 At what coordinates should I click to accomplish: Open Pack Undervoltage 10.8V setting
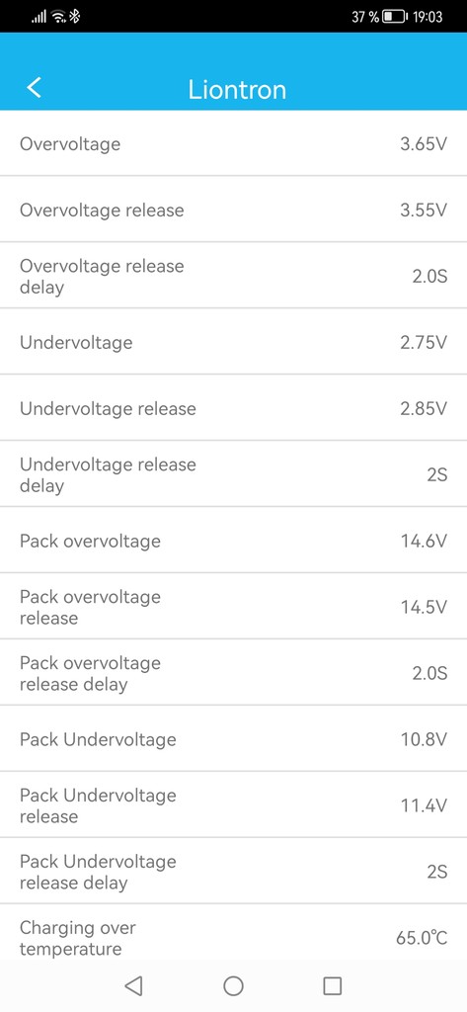pyautogui.click(x=233, y=738)
